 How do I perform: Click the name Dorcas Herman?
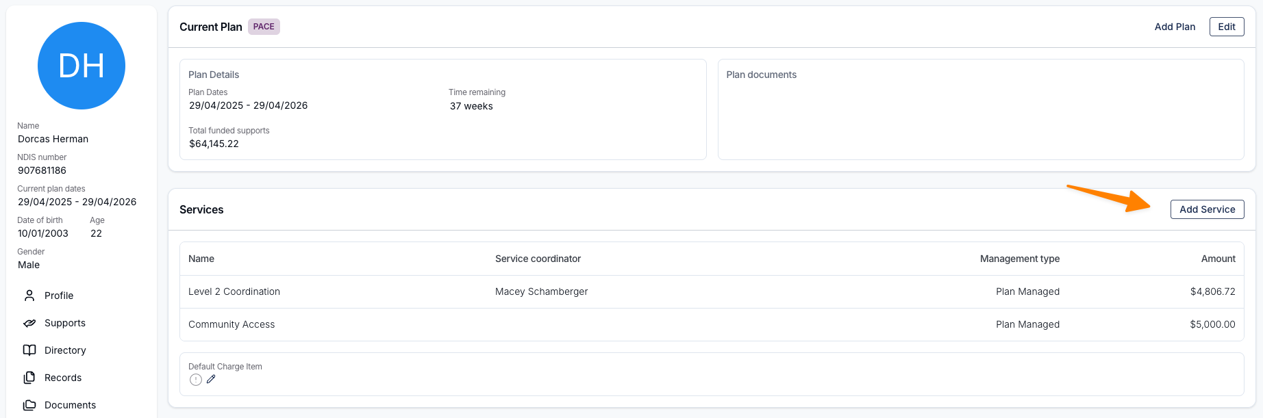coord(53,139)
